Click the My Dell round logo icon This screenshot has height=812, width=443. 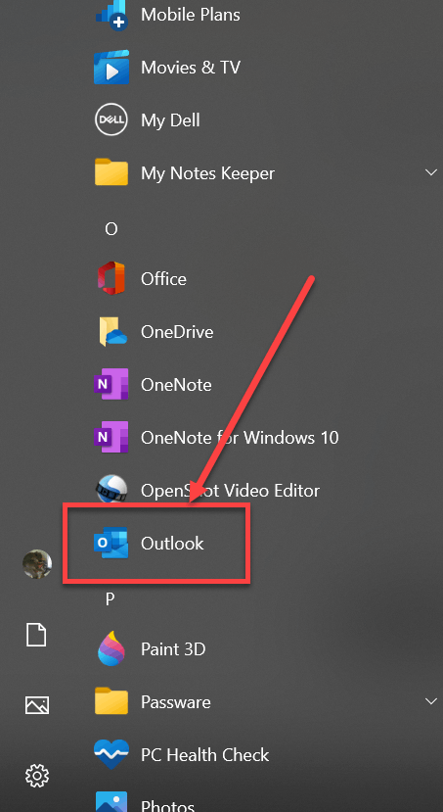pyautogui.click(x=111, y=120)
